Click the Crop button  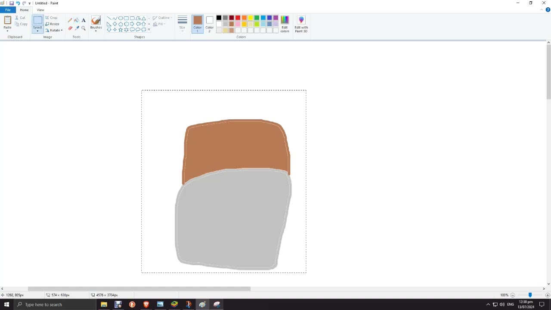point(51,18)
